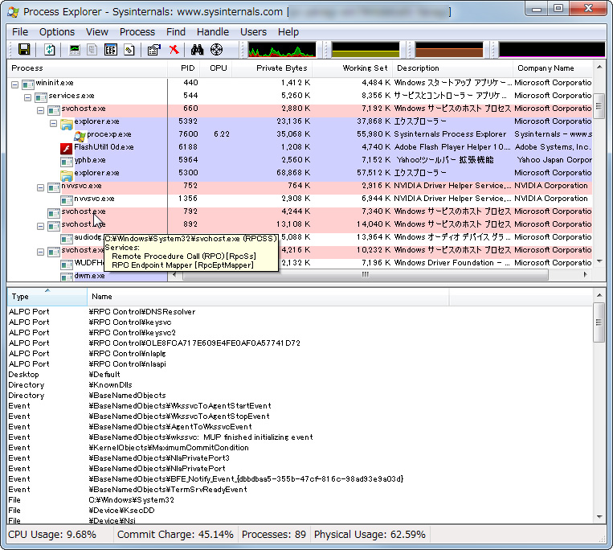Click the red X Kill Process icon
The image size is (613, 550).
[174, 50]
